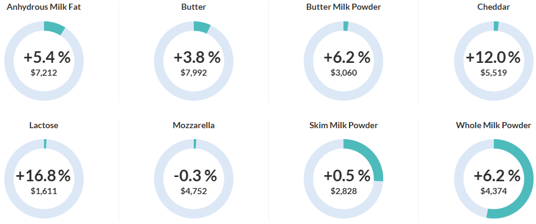Image resolution: width=536 pixels, height=224 pixels.
Task: Select the +16.8 % Lactose change value
Action: click(43, 176)
